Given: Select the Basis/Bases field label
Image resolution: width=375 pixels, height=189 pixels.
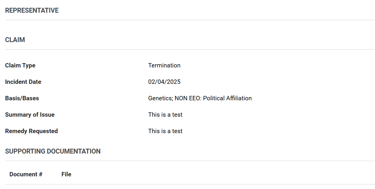Looking at the screenshot, I should click(x=22, y=98).
